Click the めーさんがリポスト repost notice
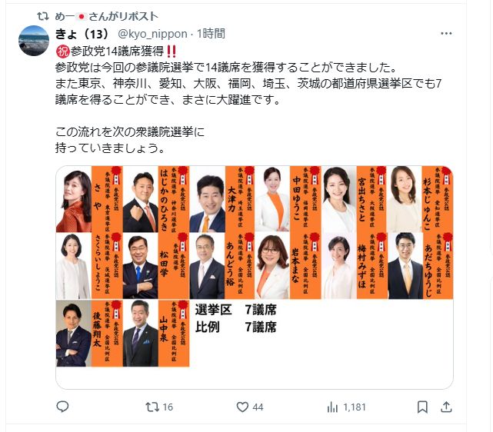The height and width of the screenshot is (432, 493). (x=107, y=16)
